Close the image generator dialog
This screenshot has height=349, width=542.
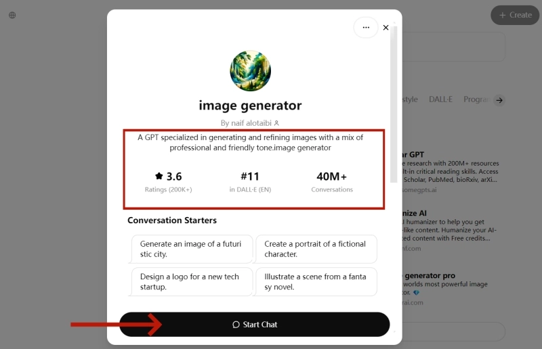point(385,28)
